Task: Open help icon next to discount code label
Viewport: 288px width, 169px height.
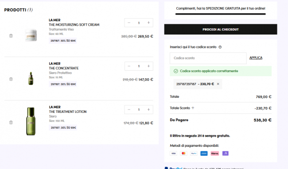Action: pyautogui.click(x=220, y=47)
